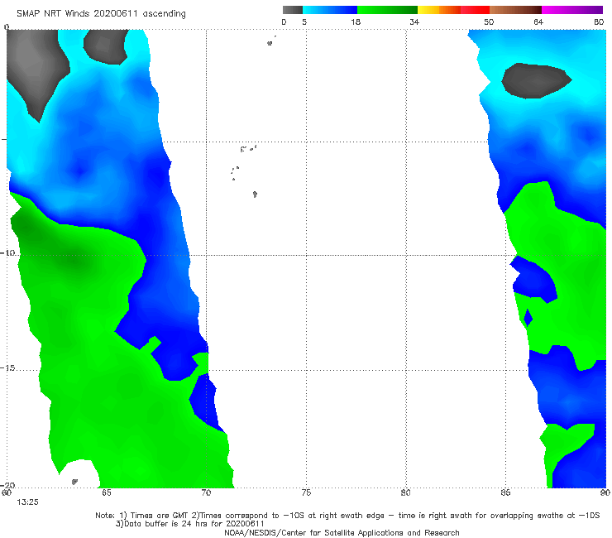Click the "70" longitude axis label

pyautogui.click(x=206, y=492)
